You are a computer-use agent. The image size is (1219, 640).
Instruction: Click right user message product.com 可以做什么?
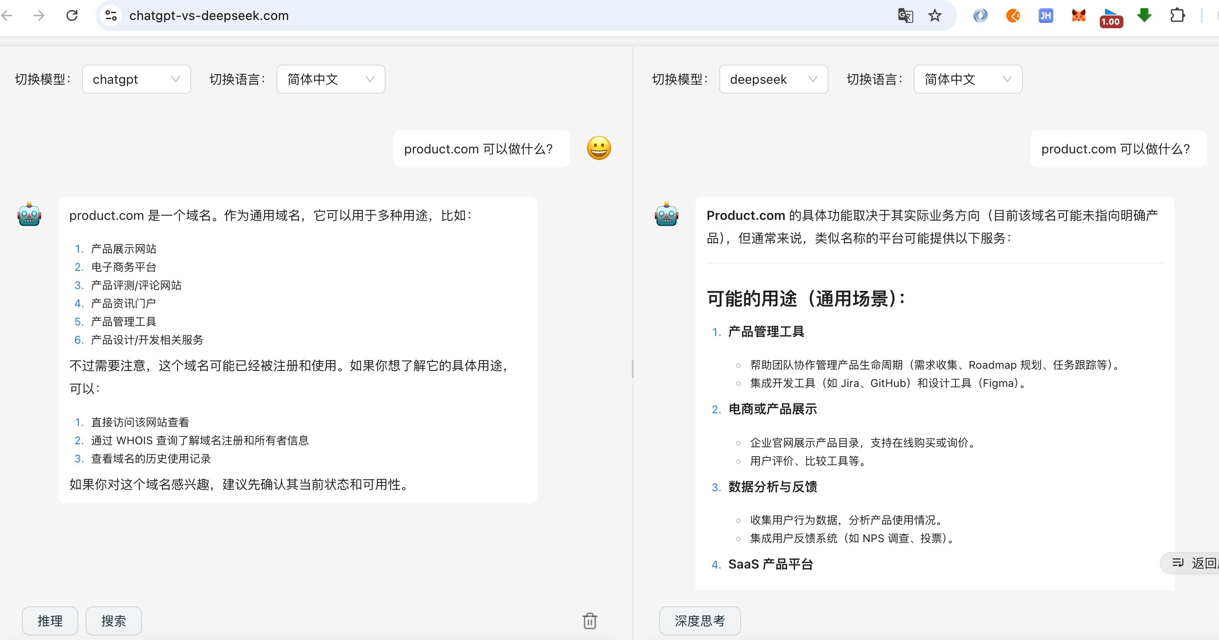(1118, 149)
